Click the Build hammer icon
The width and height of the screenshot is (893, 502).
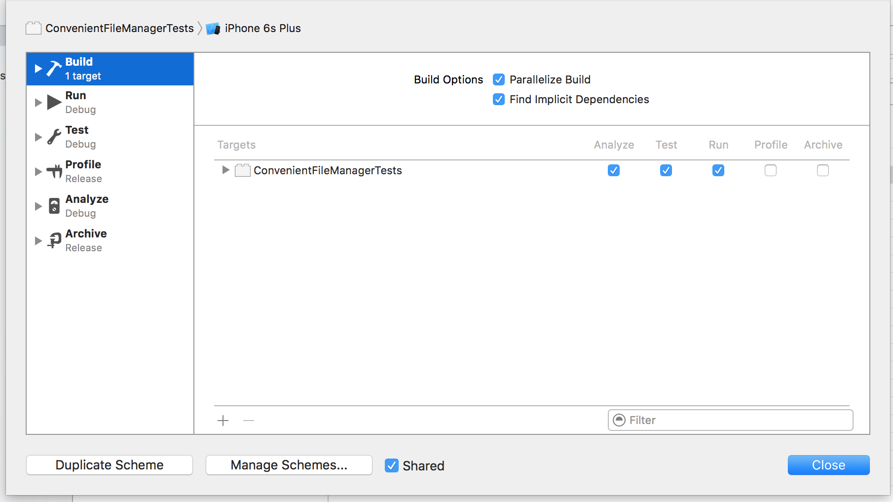[54, 69]
